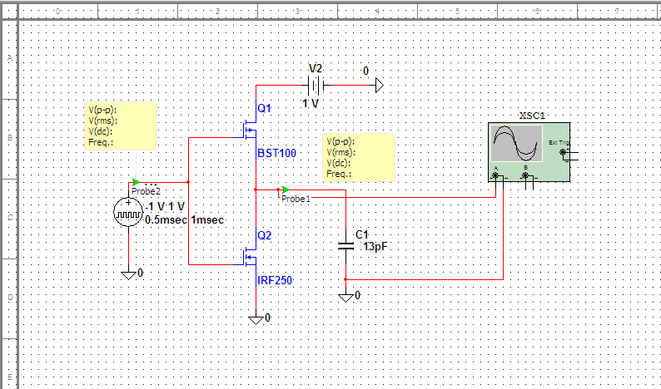Click the Probe1 green arrow

pyautogui.click(x=286, y=190)
